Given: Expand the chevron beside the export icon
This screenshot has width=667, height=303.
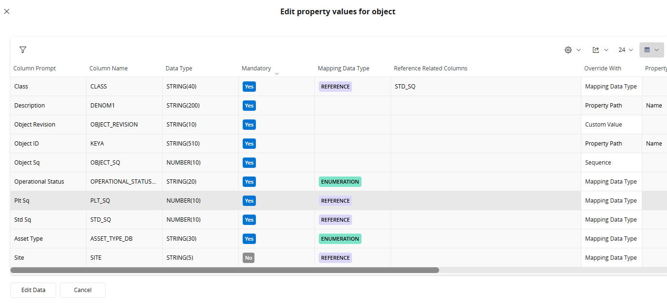Looking at the screenshot, I should point(607,50).
